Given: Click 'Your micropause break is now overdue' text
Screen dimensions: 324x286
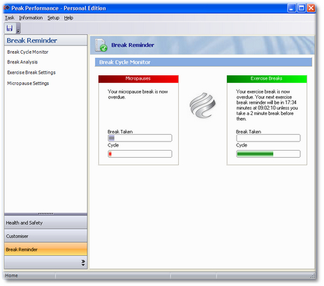Looking at the screenshot, I should click(138, 94).
